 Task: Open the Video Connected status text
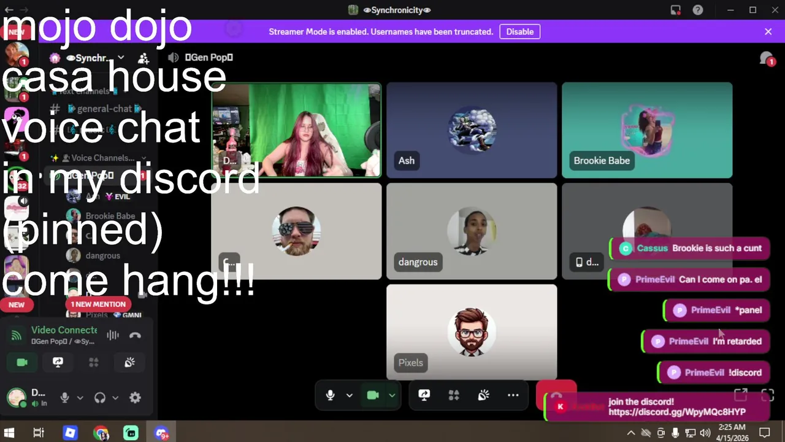(x=64, y=330)
